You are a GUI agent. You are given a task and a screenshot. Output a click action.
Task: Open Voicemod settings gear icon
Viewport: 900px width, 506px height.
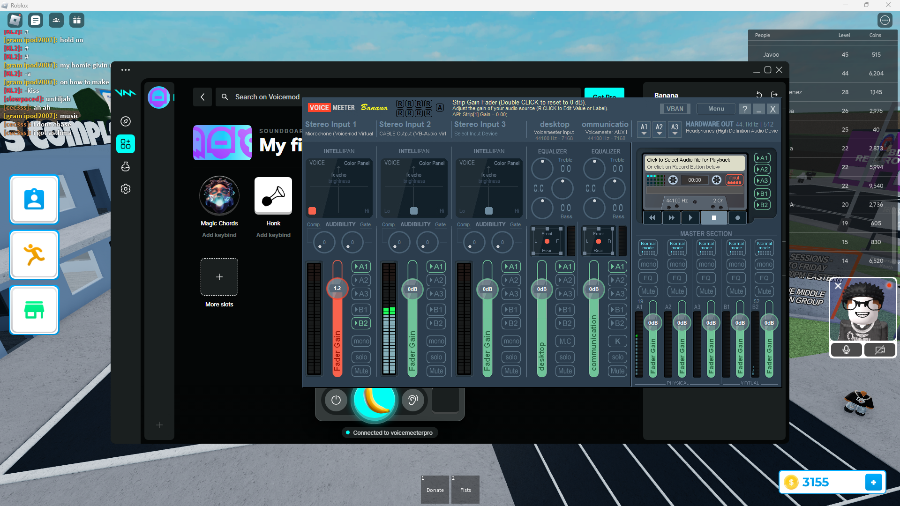click(x=126, y=189)
